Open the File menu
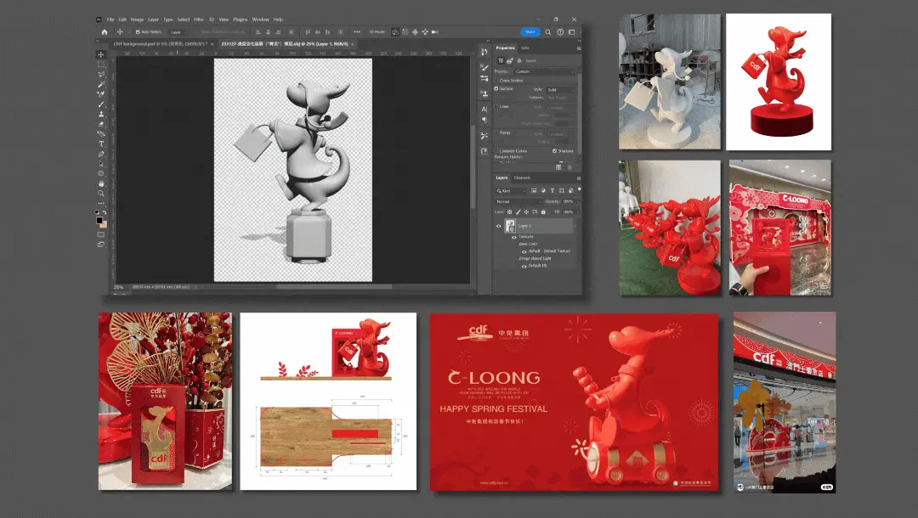Viewport: 918px width, 518px height. tap(110, 20)
